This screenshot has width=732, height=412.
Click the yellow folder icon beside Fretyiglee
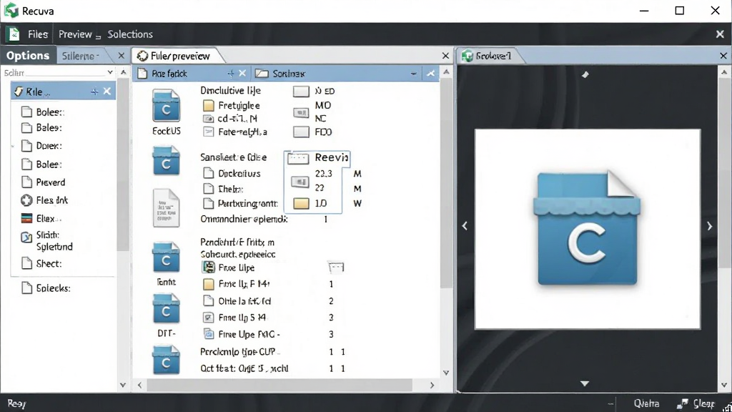point(209,106)
